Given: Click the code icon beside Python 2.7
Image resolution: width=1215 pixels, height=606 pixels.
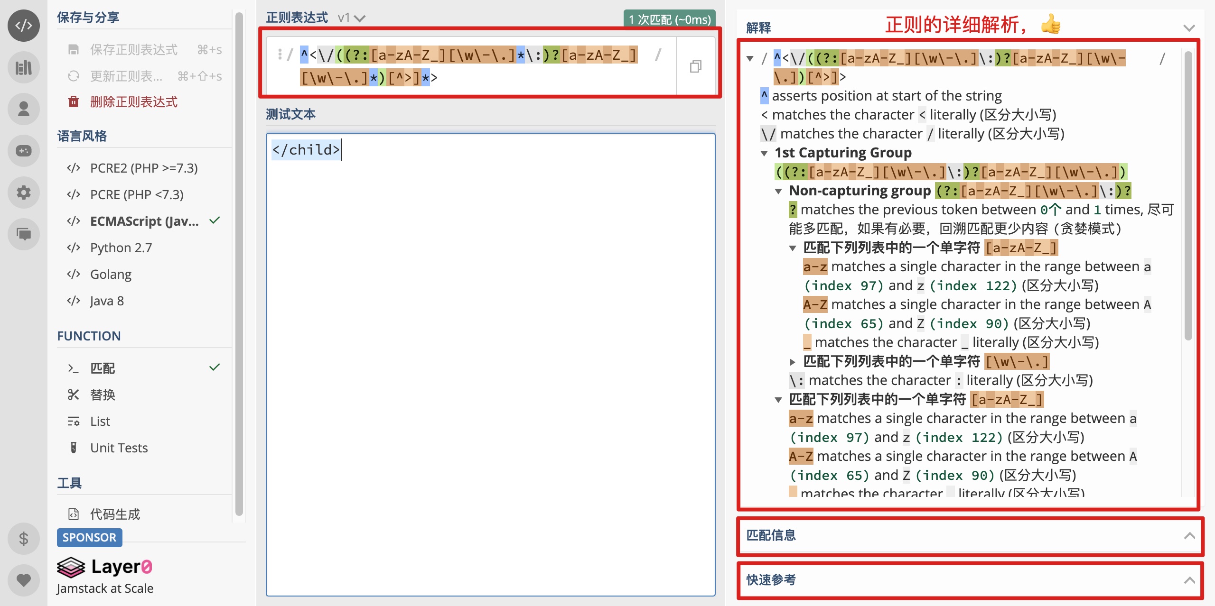Looking at the screenshot, I should [74, 248].
